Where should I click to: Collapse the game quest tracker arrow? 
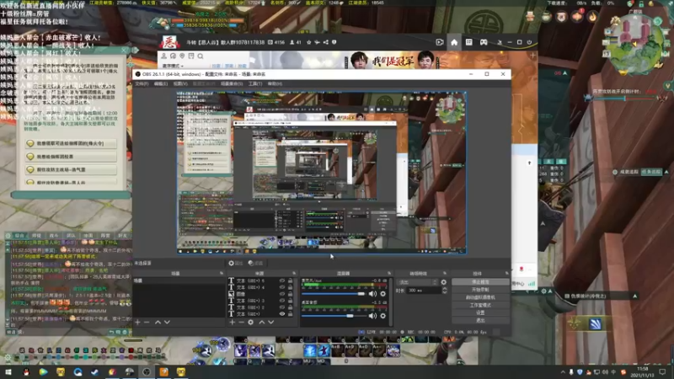click(x=666, y=172)
